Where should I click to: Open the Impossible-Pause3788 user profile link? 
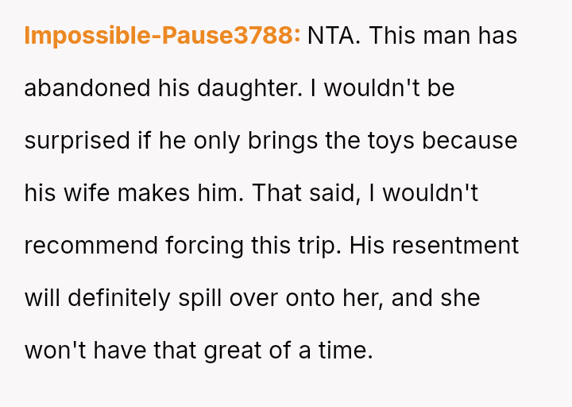162,36
